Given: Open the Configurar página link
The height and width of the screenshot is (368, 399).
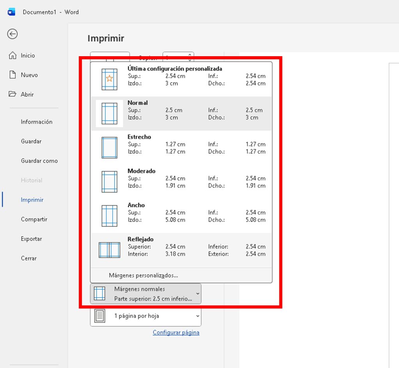Looking at the screenshot, I should pos(176,332).
